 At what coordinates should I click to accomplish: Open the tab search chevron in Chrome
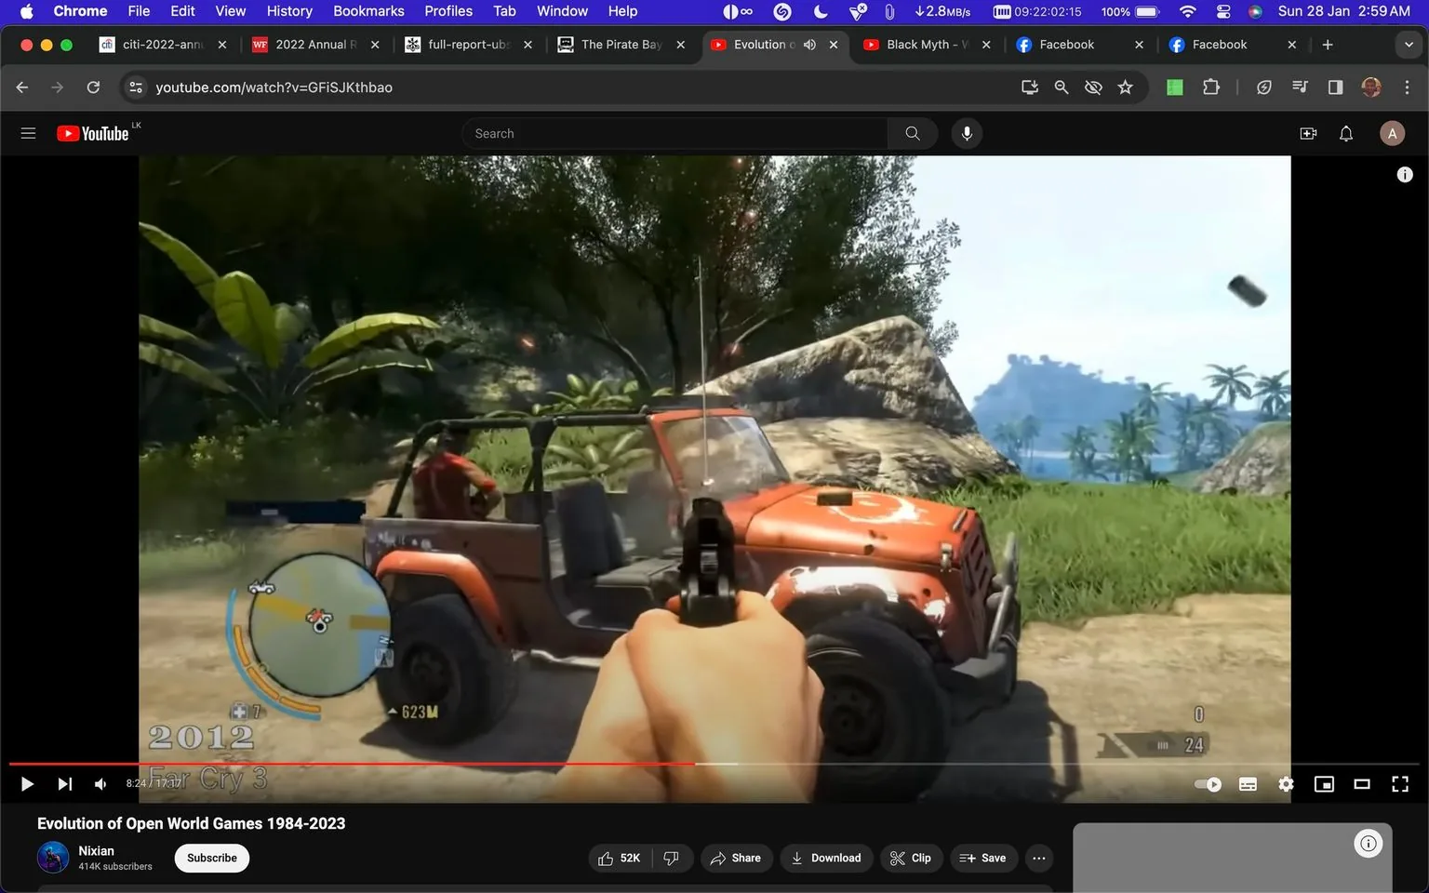tap(1409, 44)
